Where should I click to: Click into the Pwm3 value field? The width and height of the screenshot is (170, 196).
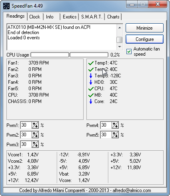pos(26,144)
